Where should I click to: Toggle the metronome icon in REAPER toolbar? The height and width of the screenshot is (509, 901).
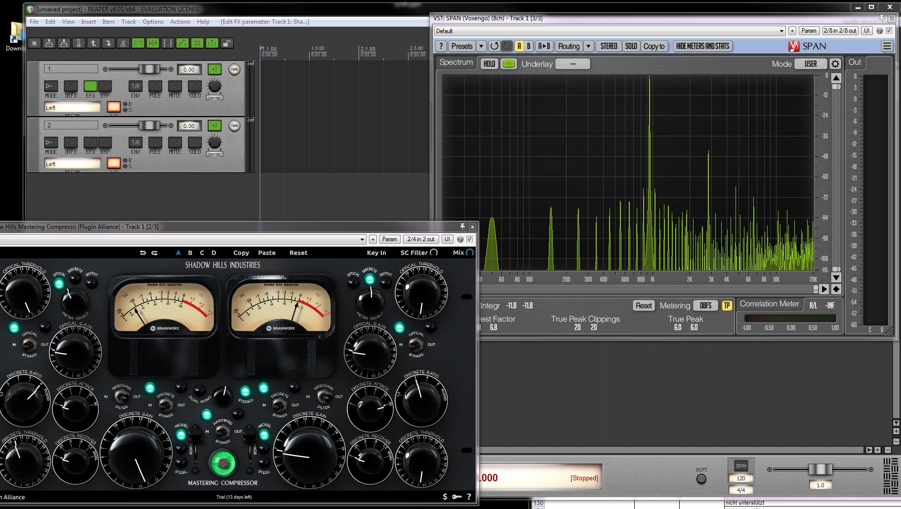(x=123, y=43)
